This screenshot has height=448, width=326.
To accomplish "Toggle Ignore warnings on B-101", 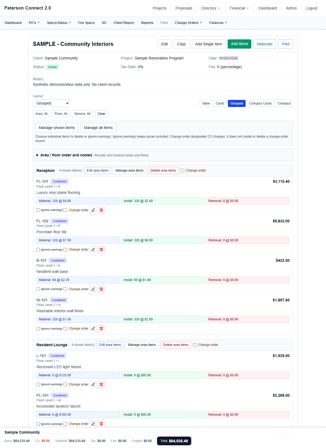I will (x=38, y=289).
